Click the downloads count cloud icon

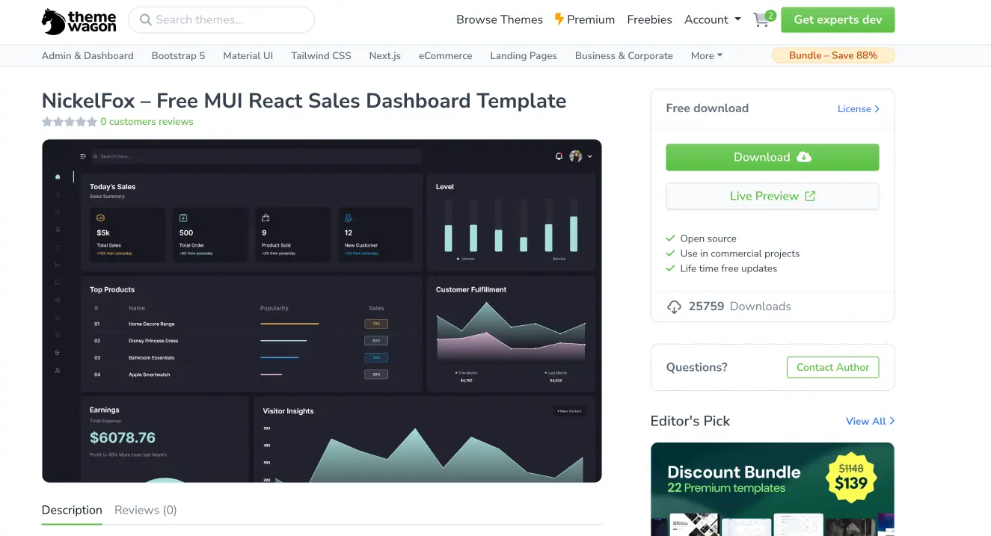click(x=674, y=306)
